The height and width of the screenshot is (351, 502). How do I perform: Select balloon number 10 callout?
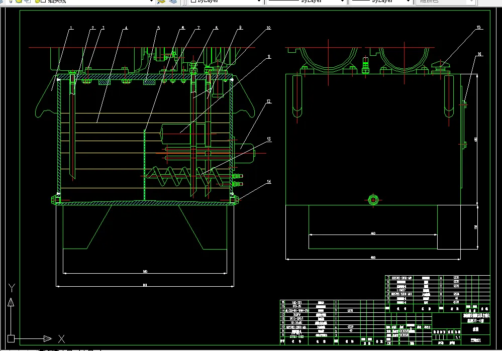coord(268,28)
